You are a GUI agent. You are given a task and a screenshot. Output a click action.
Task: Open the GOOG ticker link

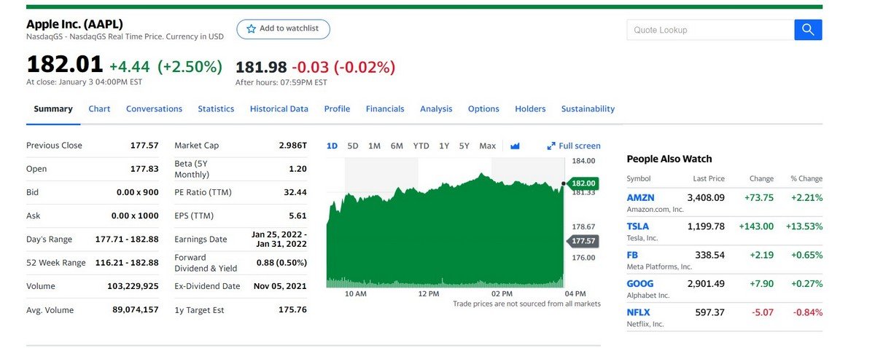pyautogui.click(x=639, y=284)
